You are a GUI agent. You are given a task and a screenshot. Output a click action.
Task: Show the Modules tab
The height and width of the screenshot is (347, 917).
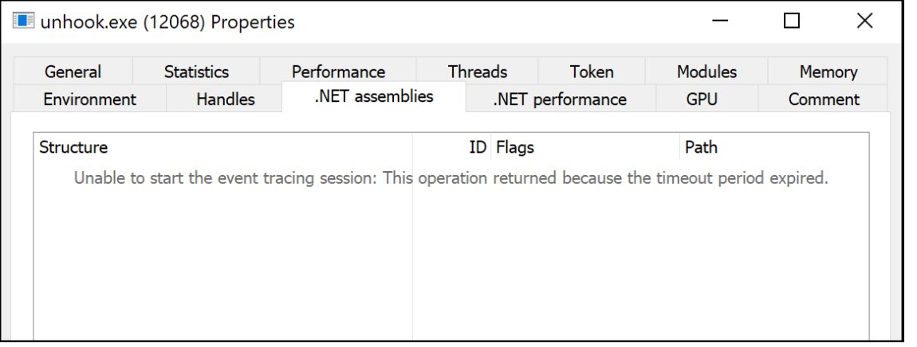point(706,72)
